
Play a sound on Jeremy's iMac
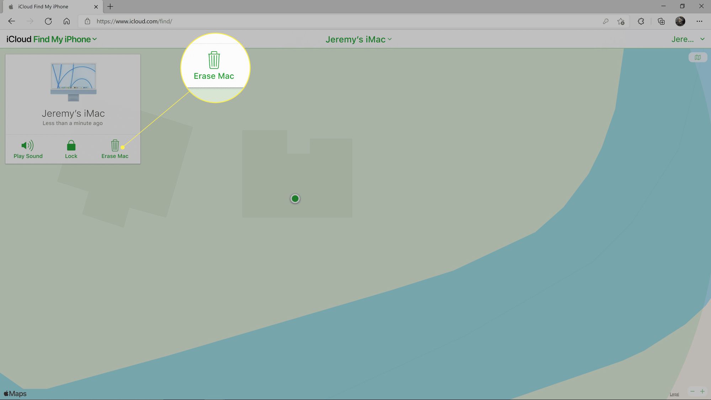pos(28,149)
